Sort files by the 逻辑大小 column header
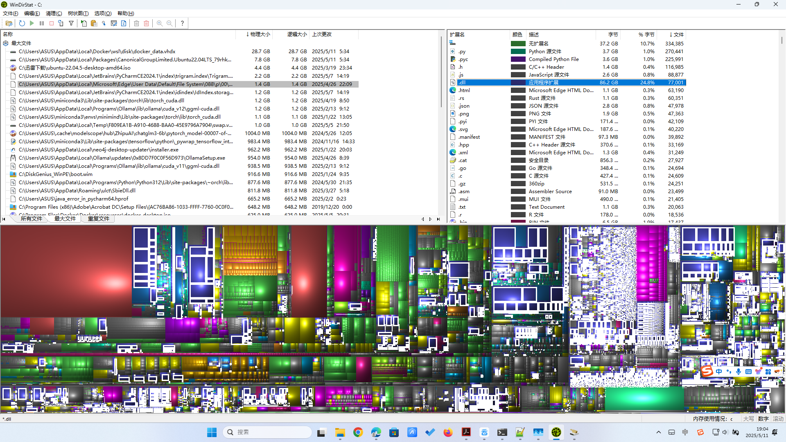This screenshot has width=786, height=442. click(296, 34)
